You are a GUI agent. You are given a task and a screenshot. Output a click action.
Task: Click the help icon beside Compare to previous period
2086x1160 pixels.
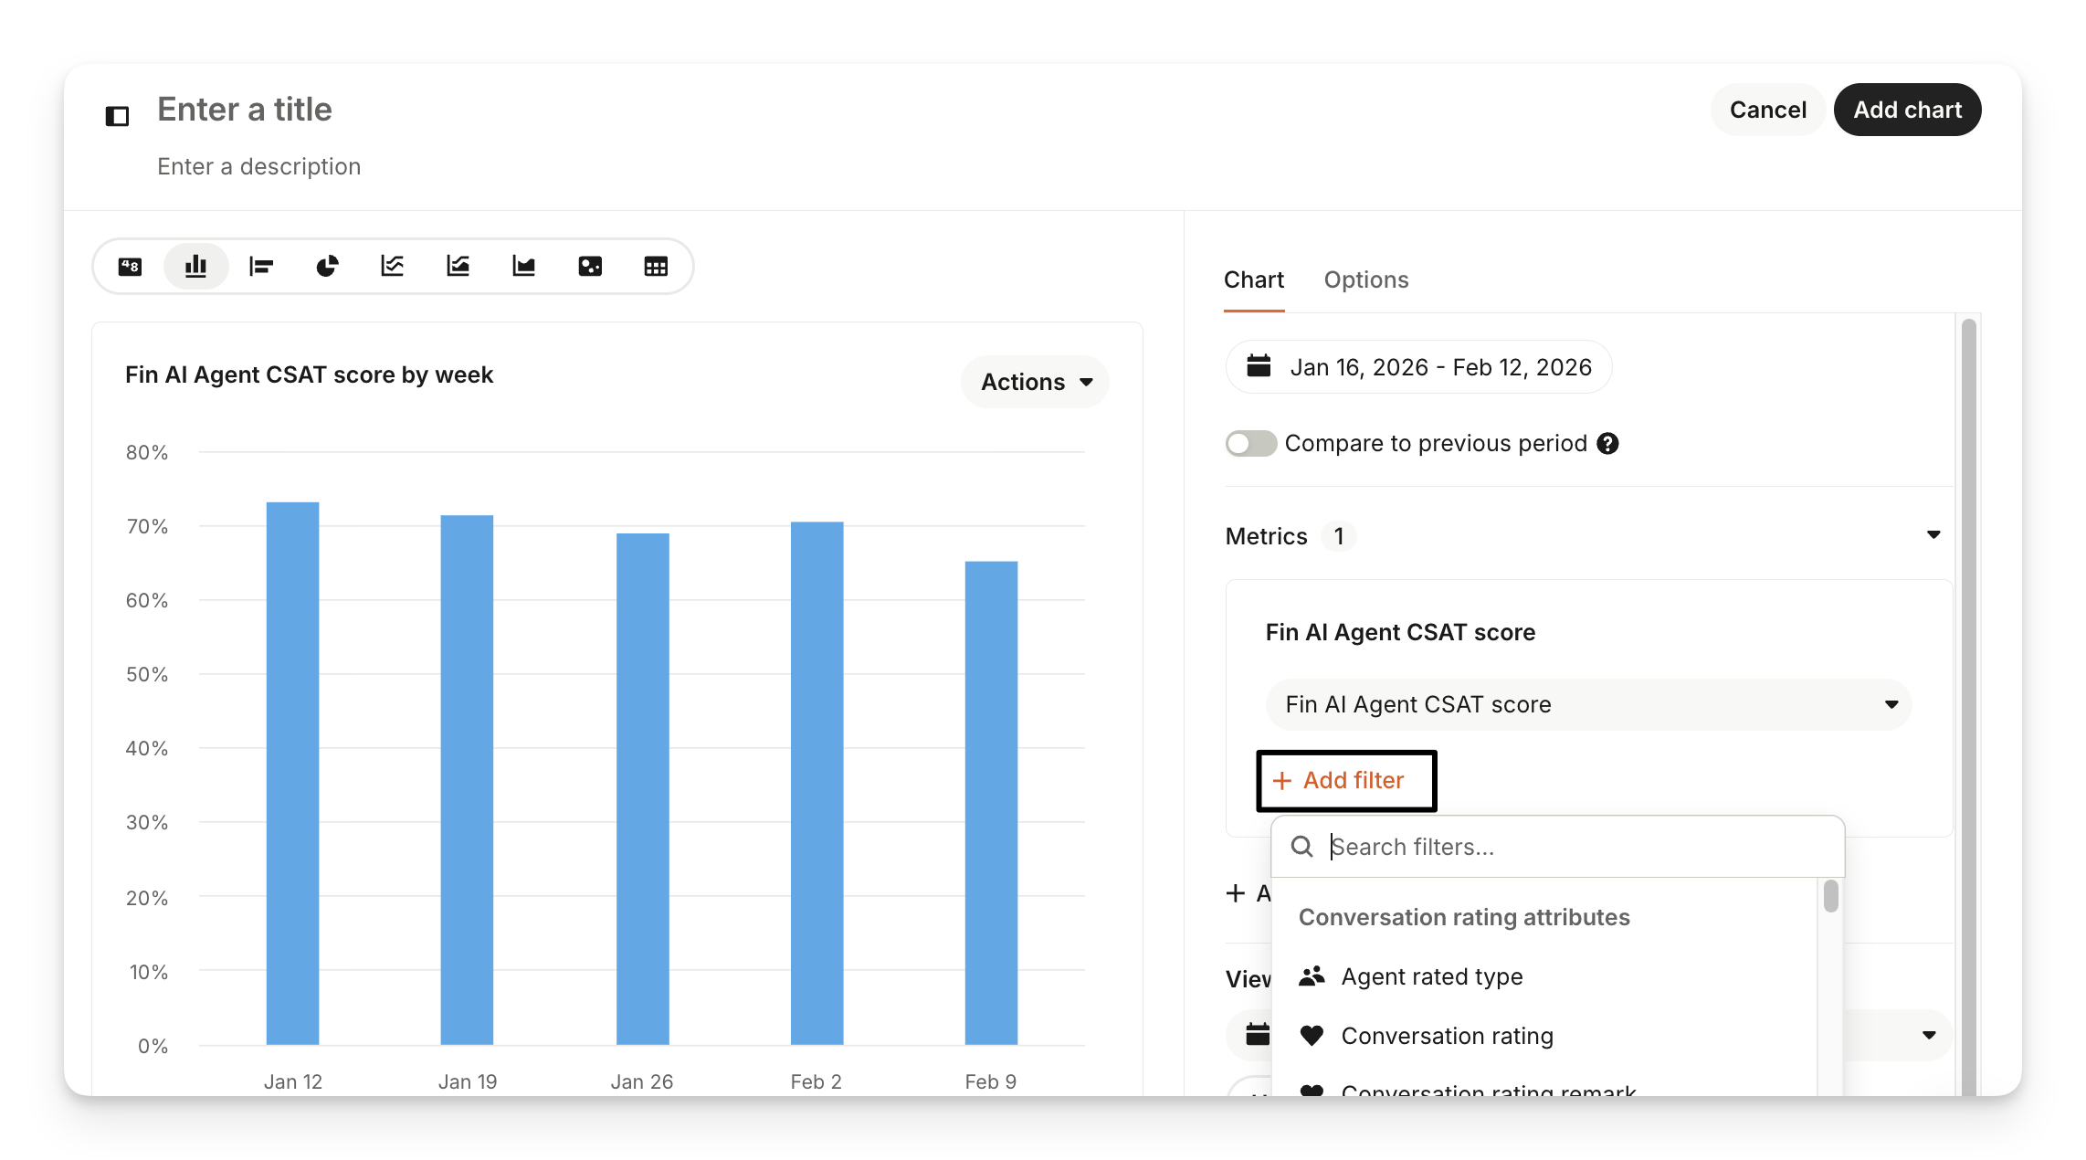(1607, 444)
